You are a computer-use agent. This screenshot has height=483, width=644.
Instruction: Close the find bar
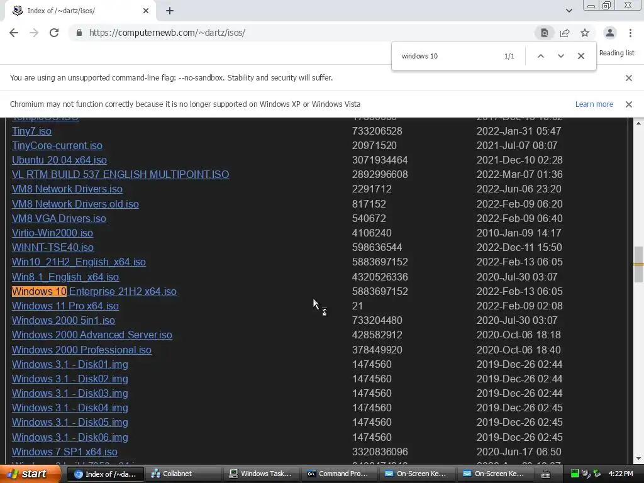pos(580,56)
